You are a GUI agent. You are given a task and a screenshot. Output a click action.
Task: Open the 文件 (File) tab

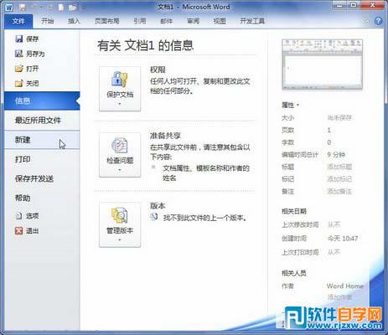click(x=18, y=21)
